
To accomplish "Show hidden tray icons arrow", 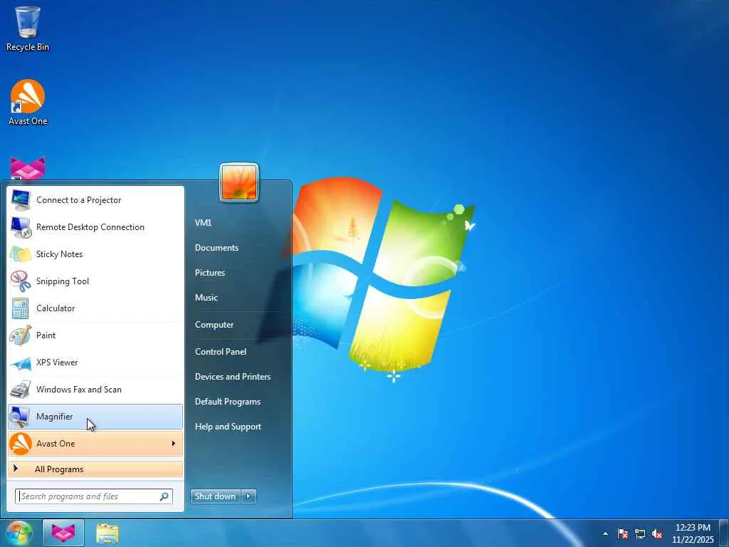I will pos(605,533).
